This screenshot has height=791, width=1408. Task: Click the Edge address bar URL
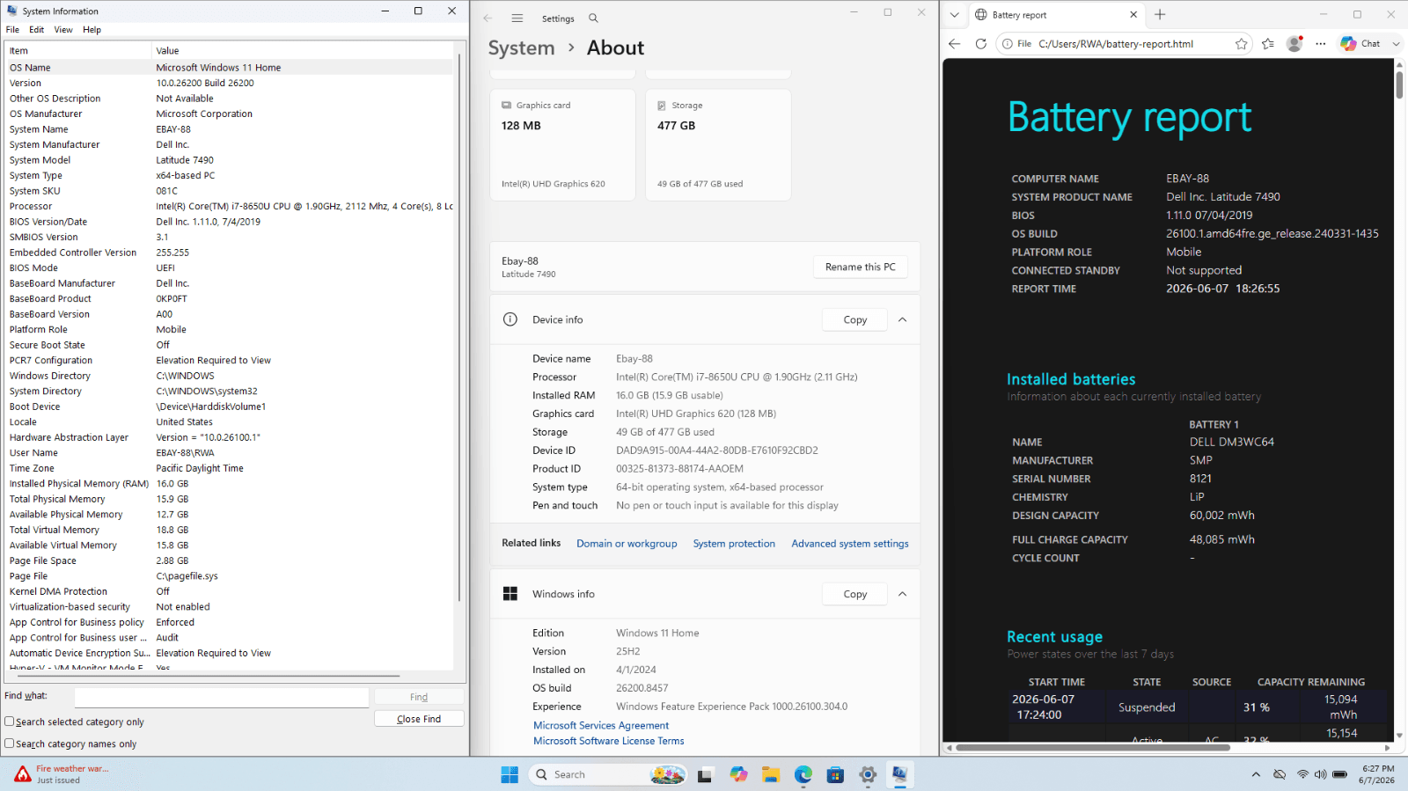pos(1116,43)
